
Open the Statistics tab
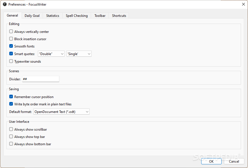point(53,16)
